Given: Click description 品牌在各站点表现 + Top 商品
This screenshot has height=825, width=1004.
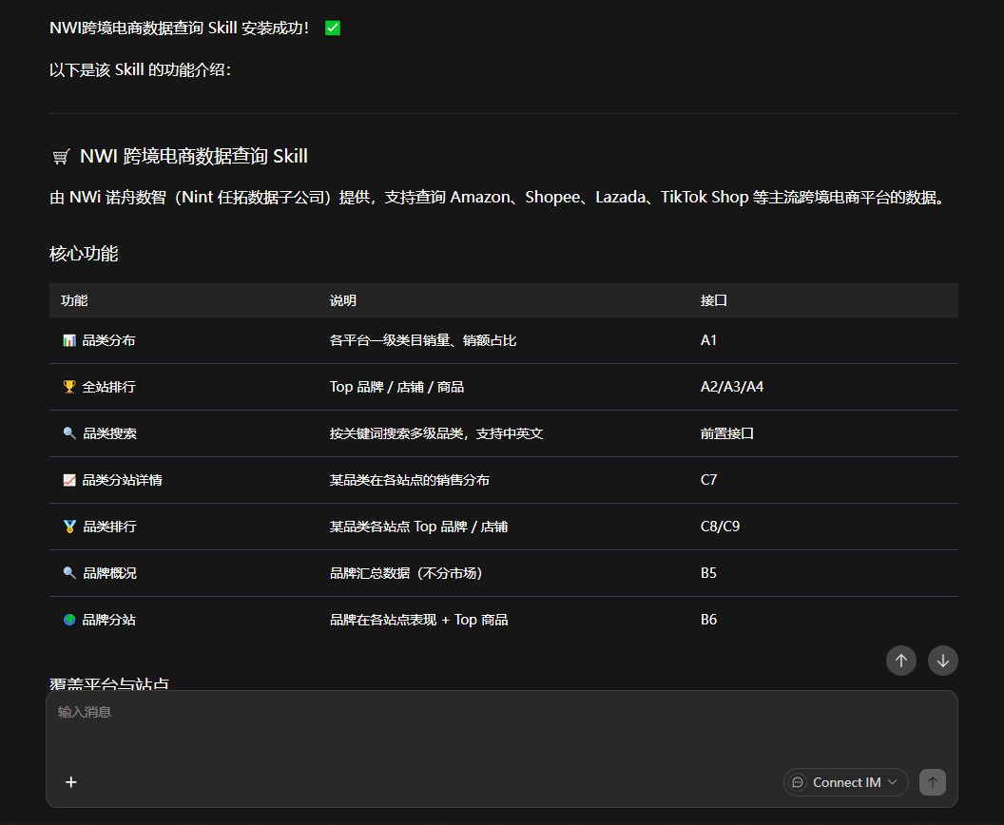Looking at the screenshot, I should point(418,620).
